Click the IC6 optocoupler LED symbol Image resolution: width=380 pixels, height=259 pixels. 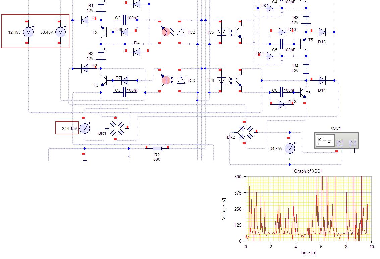point(221,81)
